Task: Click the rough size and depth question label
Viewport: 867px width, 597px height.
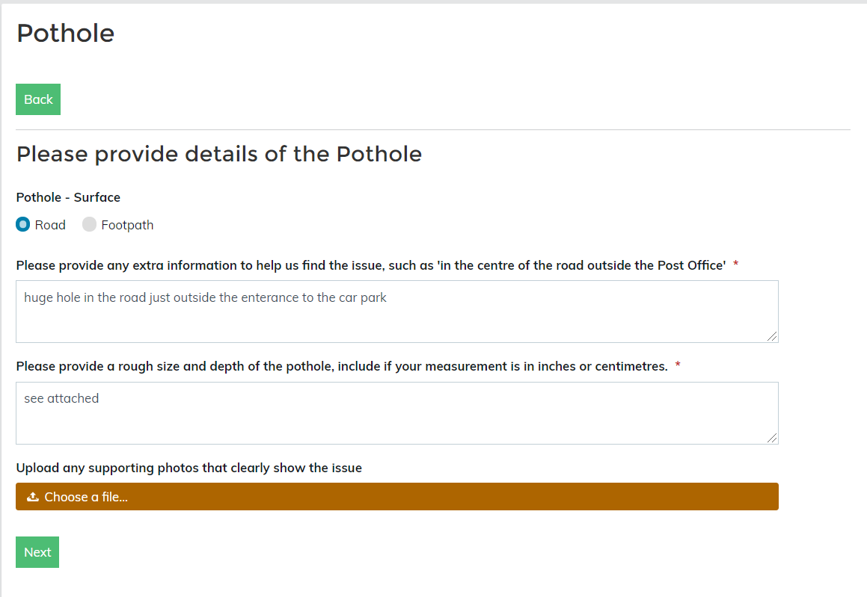Action: point(342,366)
